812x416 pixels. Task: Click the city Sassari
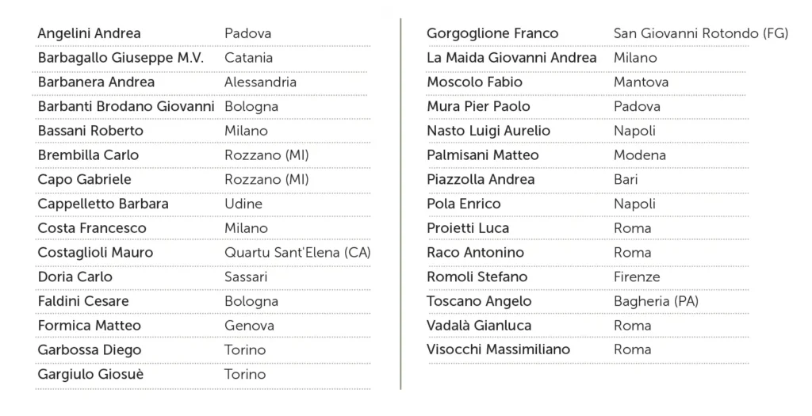coord(246,277)
